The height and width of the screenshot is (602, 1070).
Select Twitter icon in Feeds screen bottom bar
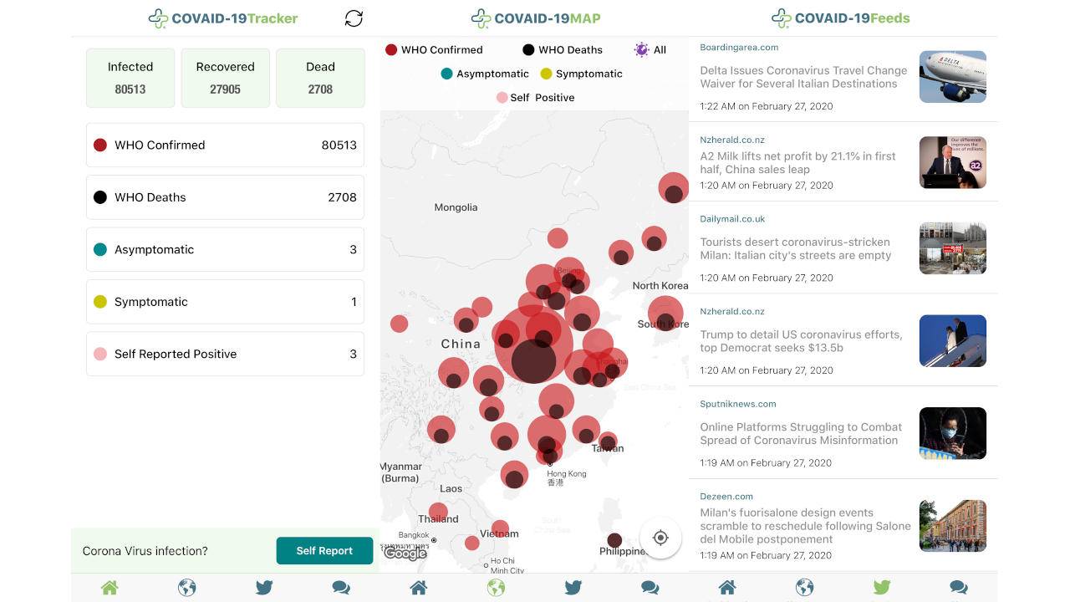tap(881, 588)
